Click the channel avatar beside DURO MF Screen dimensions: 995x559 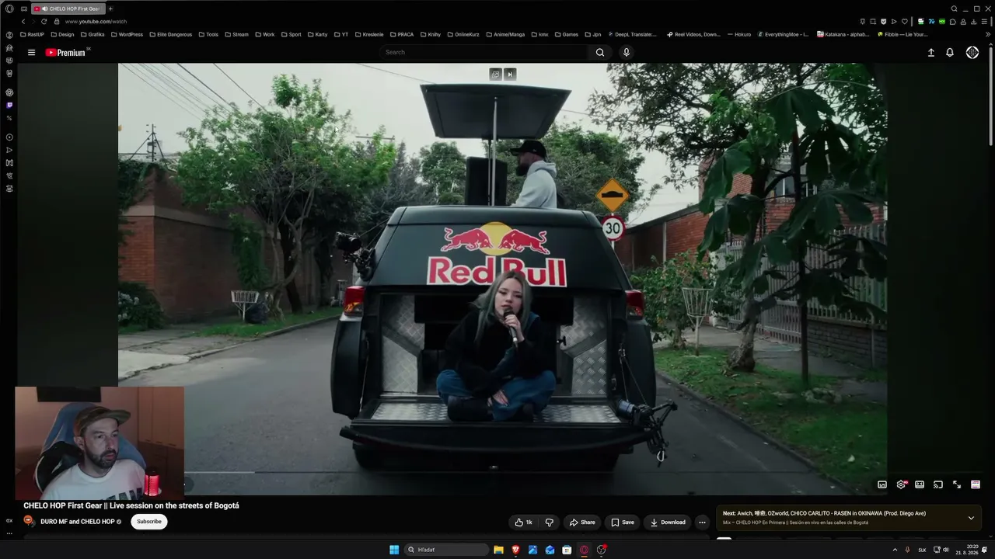tap(30, 521)
